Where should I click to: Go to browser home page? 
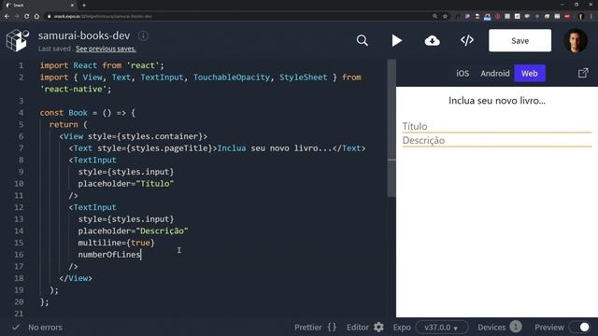click(36, 17)
